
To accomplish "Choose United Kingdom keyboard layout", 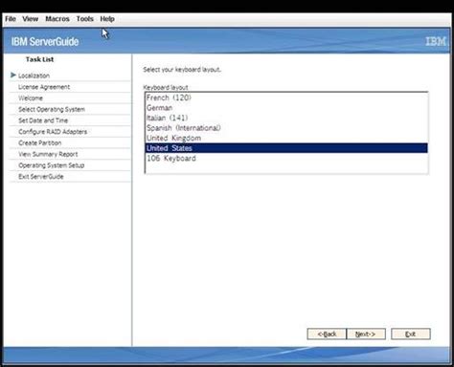I will click(x=286, y=139).
